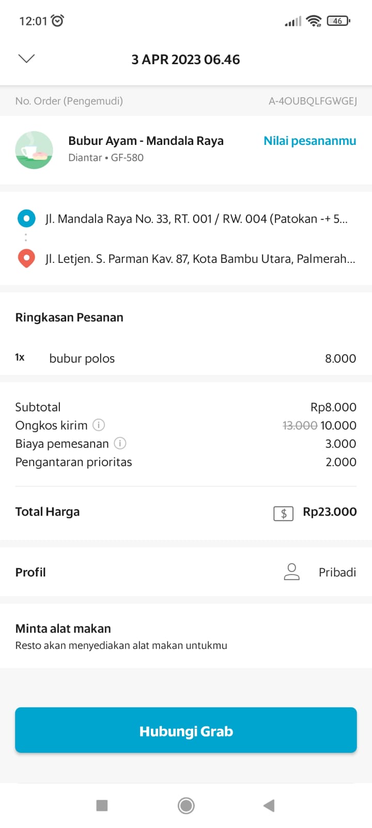Viewport: 372px width, 828px height.
Task: Tap the Pribadi profile person icon
Action: 291,572
